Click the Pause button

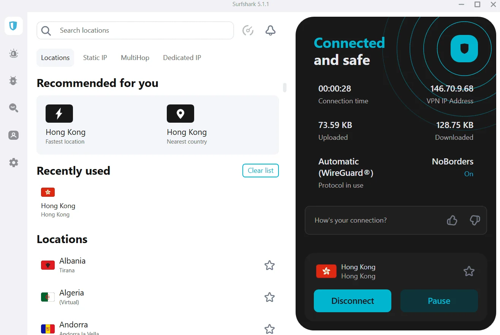(439, 301)
